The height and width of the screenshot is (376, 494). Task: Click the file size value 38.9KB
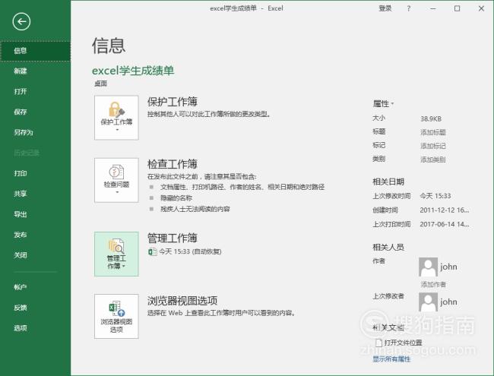tap(431, 118)
